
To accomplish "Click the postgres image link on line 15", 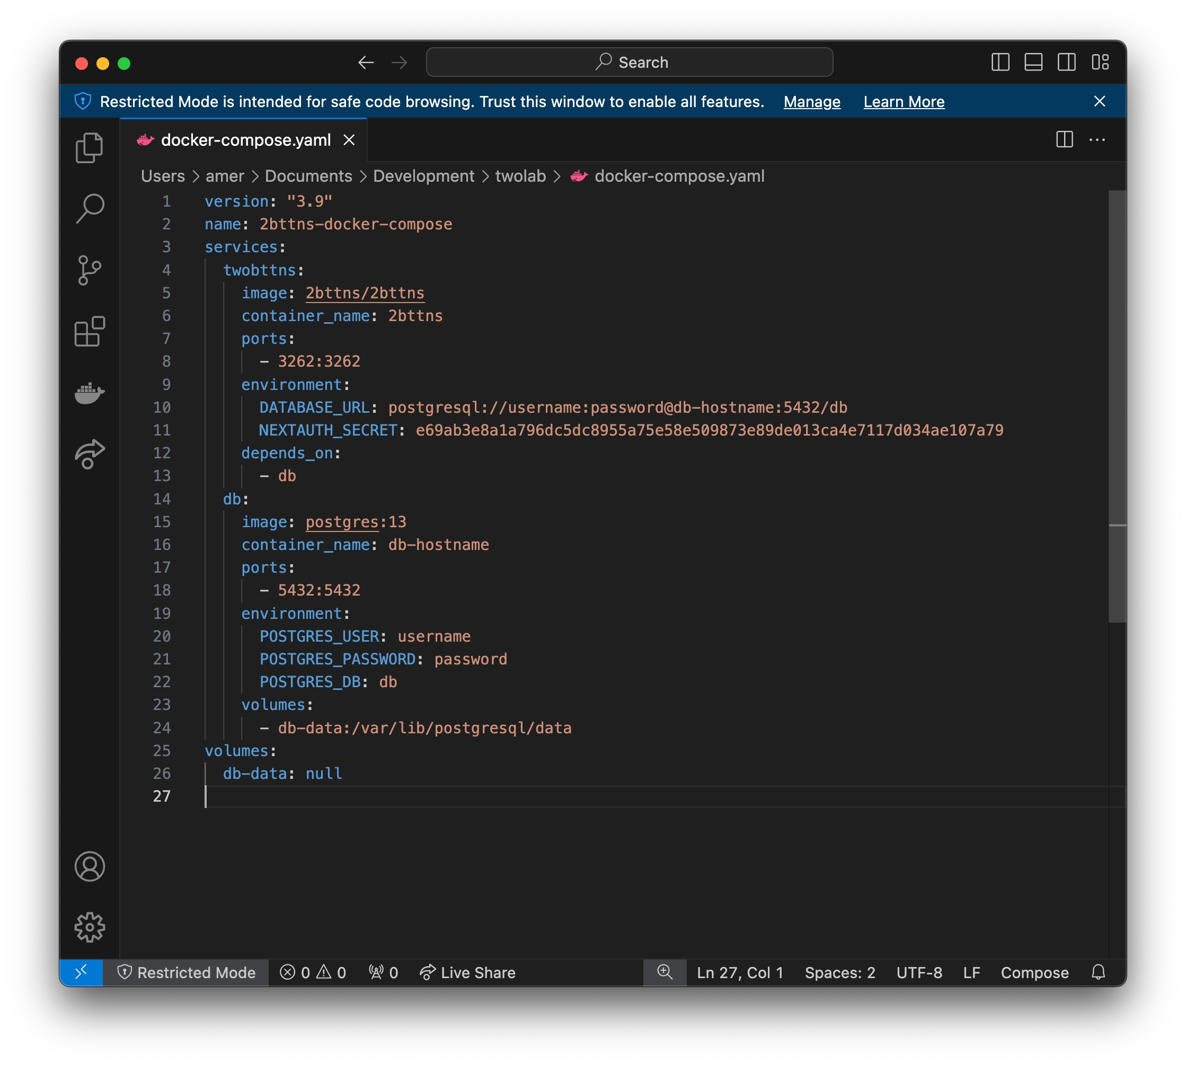I will (342, 522).
